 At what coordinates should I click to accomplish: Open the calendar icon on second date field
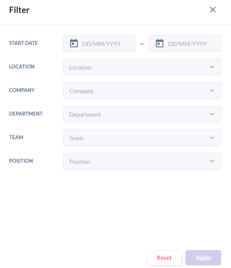coord(160,43)
